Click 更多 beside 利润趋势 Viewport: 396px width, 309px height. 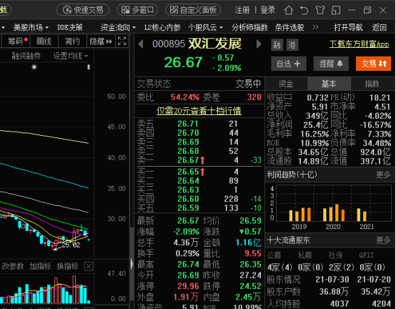[383, 175]
